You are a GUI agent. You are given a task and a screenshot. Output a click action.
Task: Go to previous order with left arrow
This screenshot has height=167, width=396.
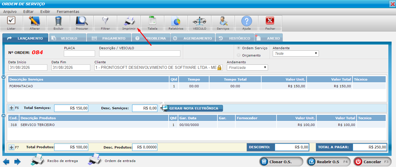[6, 162]
